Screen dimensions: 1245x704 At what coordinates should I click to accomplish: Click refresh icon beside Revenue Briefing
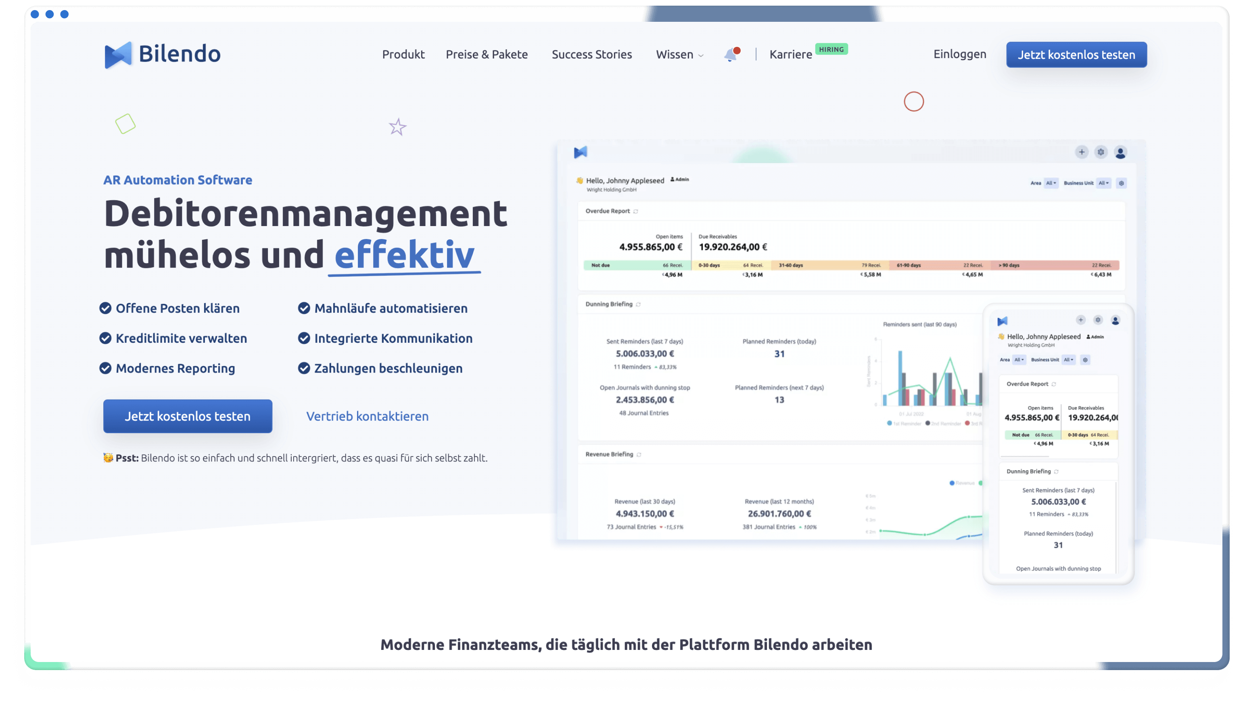639,455
